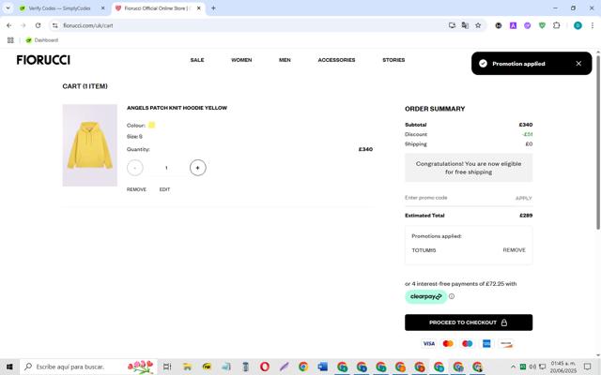Open the apps grid in bookmarks bar
Viewport: 601px width, 375px height.
point(10,40)
